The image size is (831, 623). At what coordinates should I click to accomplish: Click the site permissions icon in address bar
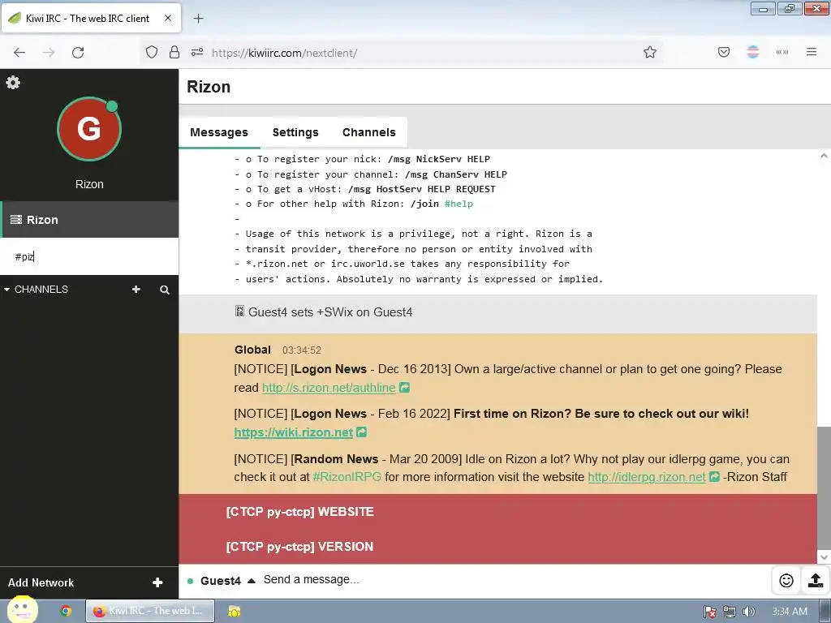click(x=197, y=52)
